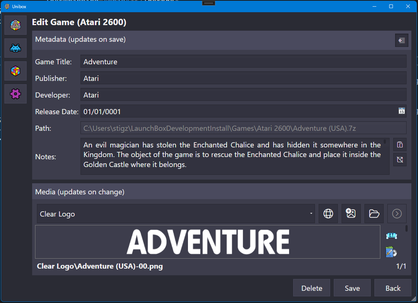Select the E.T. banner thumbnail
Image resolution: width=418 pixels, height=303 pixels.
(391, 236)
